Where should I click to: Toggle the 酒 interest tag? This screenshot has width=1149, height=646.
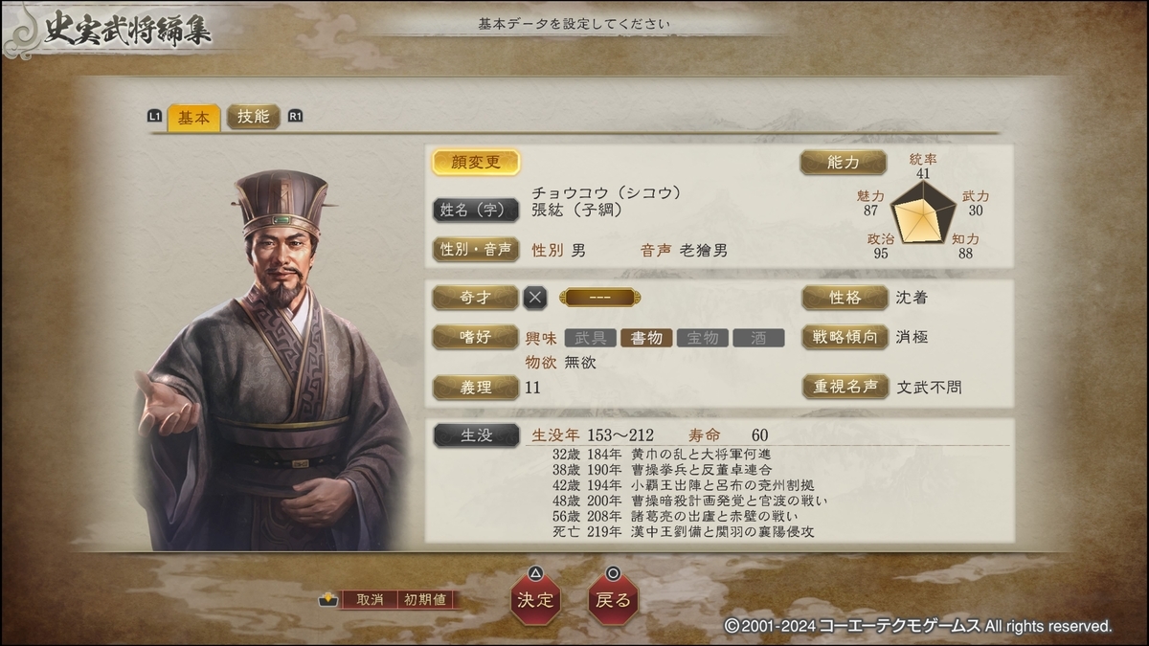(758, 338)
